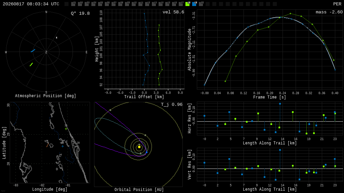The image size is (344, 193).
Task: Select the blue station 19 indicator box
Action: (194, 4)
